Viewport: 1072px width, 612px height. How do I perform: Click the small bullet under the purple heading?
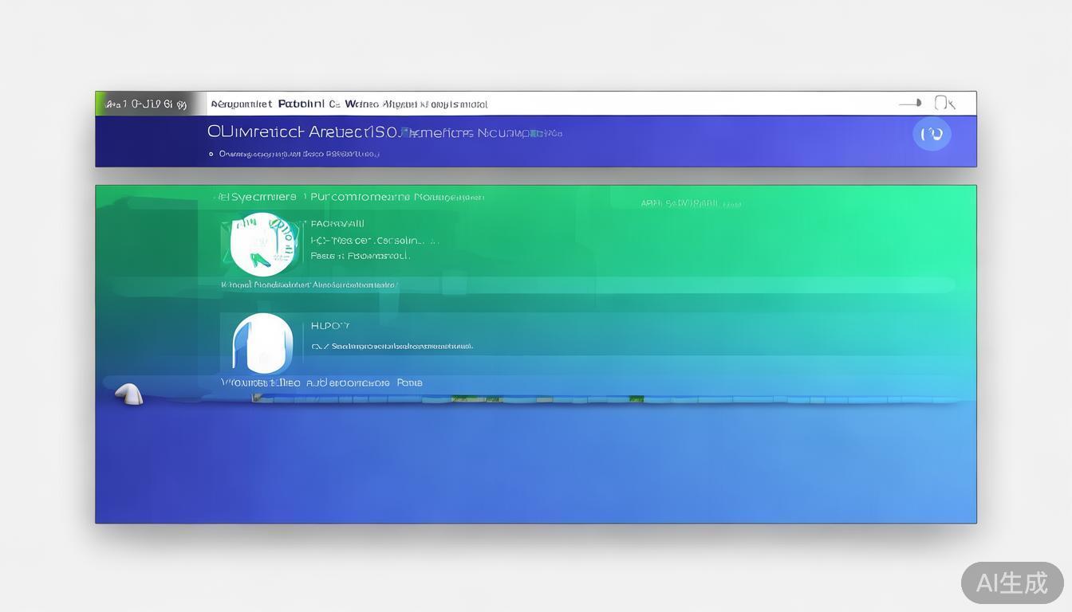coord(211,154)
